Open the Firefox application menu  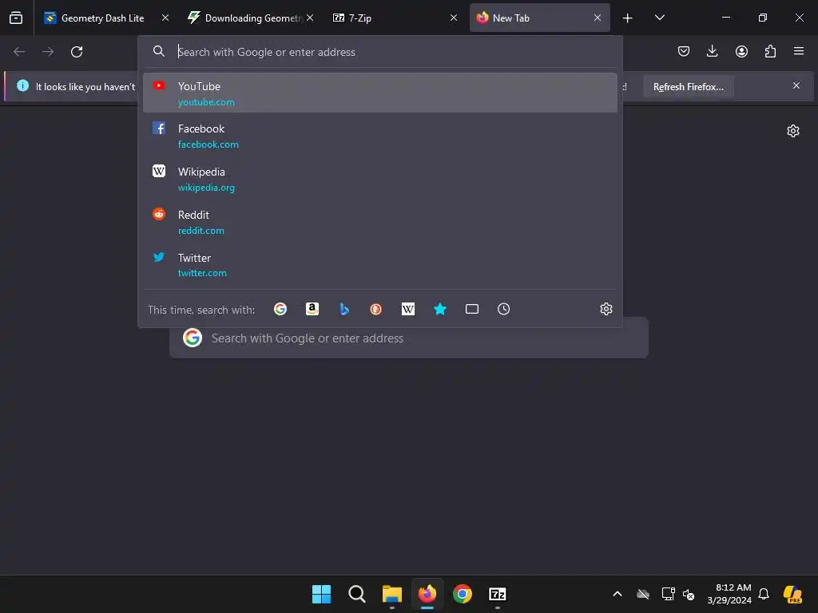tap(799, 51)
